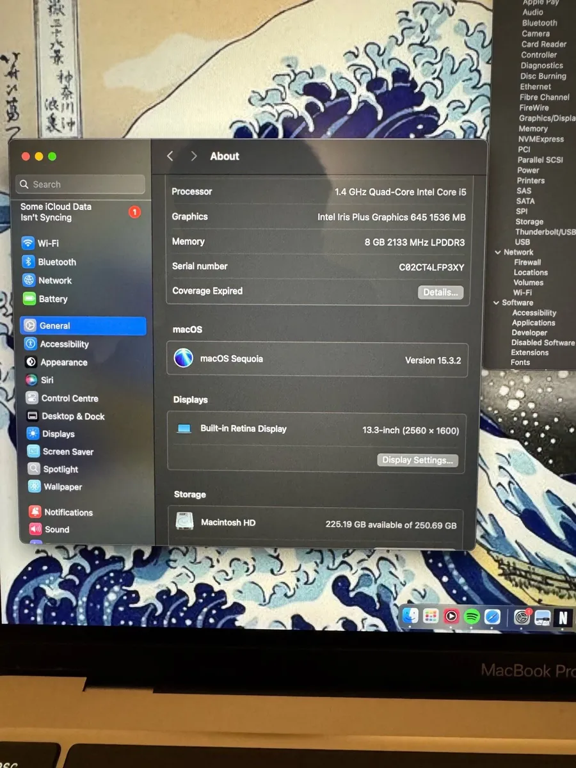This screenshot has height=768, width=576.
Task: Click the macOS Sequoia logo icon
Action: point(184,358)
